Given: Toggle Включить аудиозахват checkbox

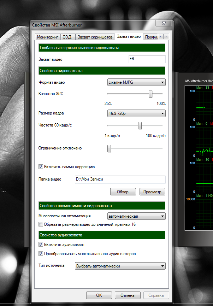Looking at the screenshot, I should pos(41,244).
